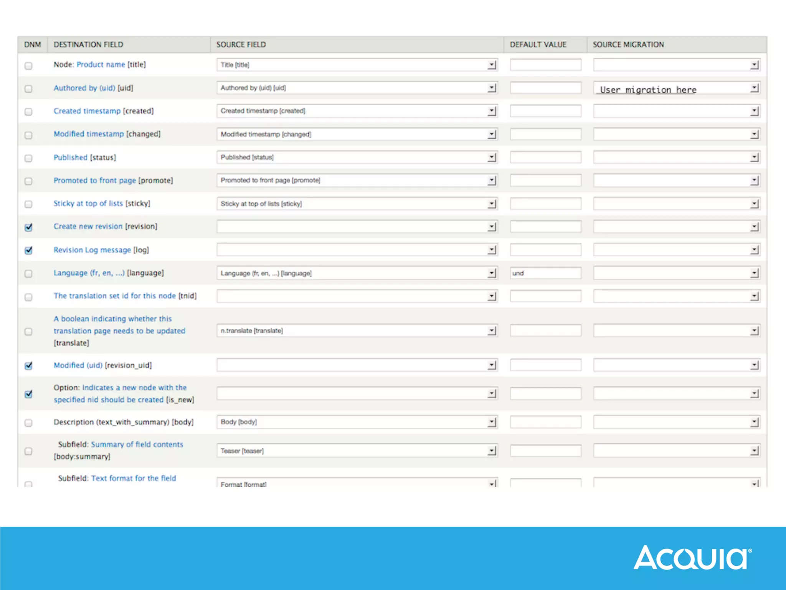Open the Created timestamp destination link
The image size is (786, 590).
(x=87, y=111)
